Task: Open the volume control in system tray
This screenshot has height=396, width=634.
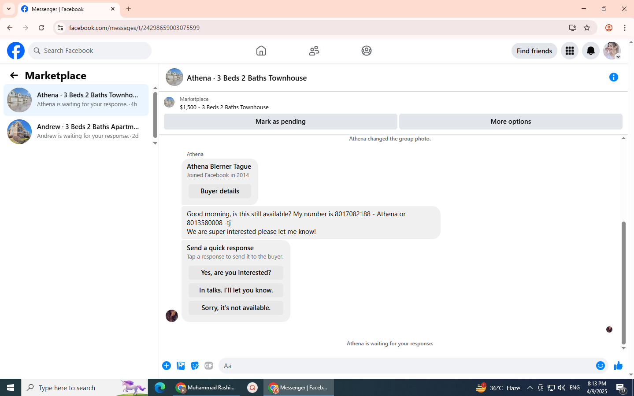Action: point(562,388)
